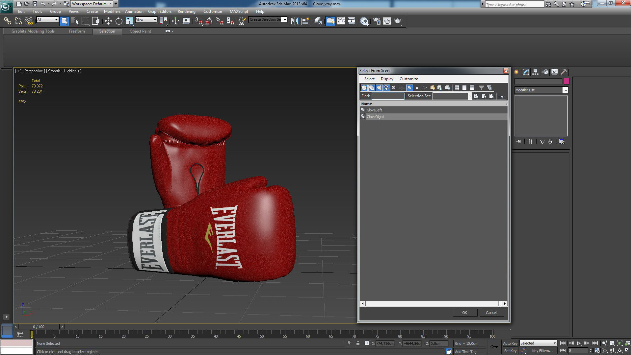The width and height of the screenshot is (631, 355).
Task: Toggle Display Helpers filter in Select From Scene
Action: coord(394,88)
